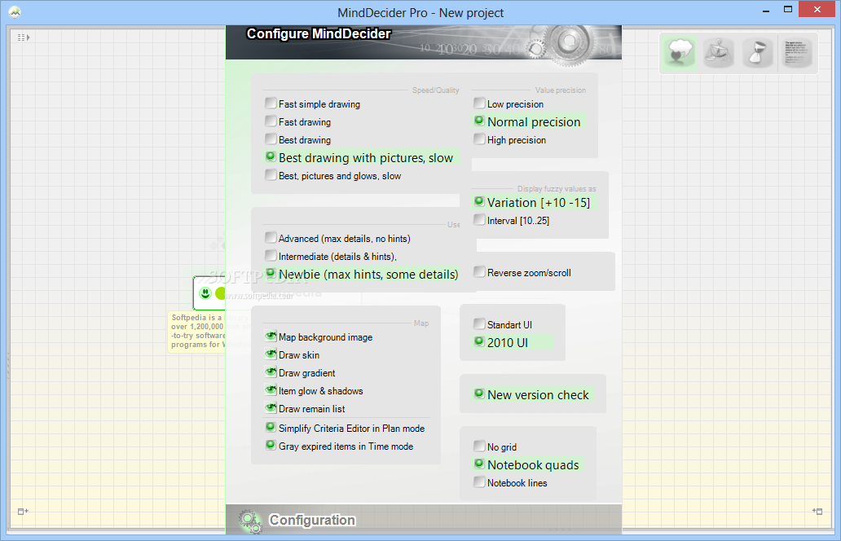Switch to the balance scales decision mode icon
Image resolution: width=841 pixels, height=541 pixels.
coord(718,52)
